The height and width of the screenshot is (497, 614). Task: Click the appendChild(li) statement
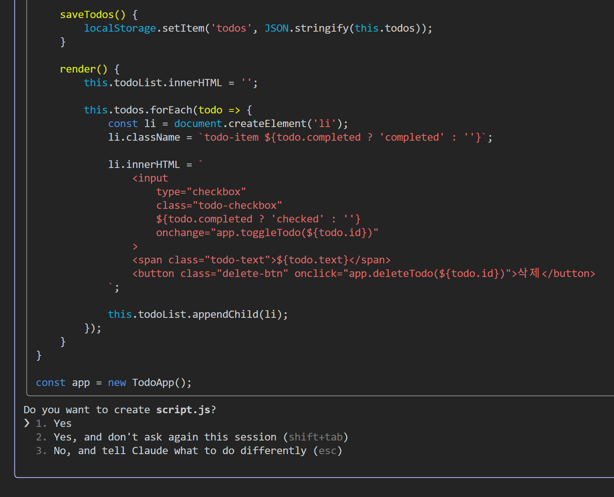(x=197, y=314)
